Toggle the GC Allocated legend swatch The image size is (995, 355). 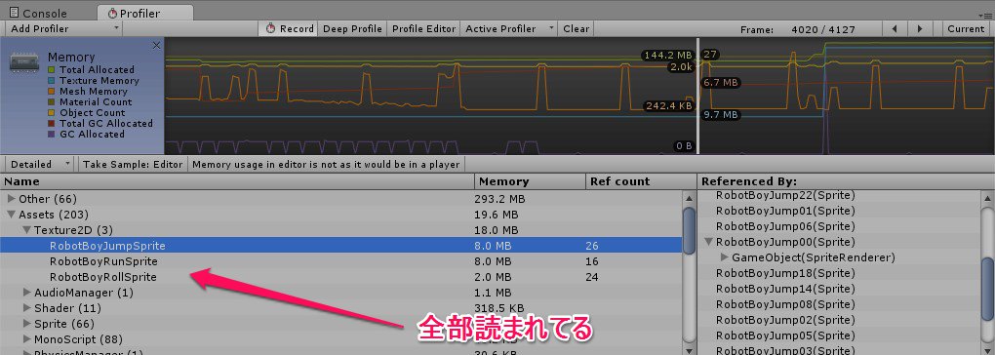[x=52, y=135]
